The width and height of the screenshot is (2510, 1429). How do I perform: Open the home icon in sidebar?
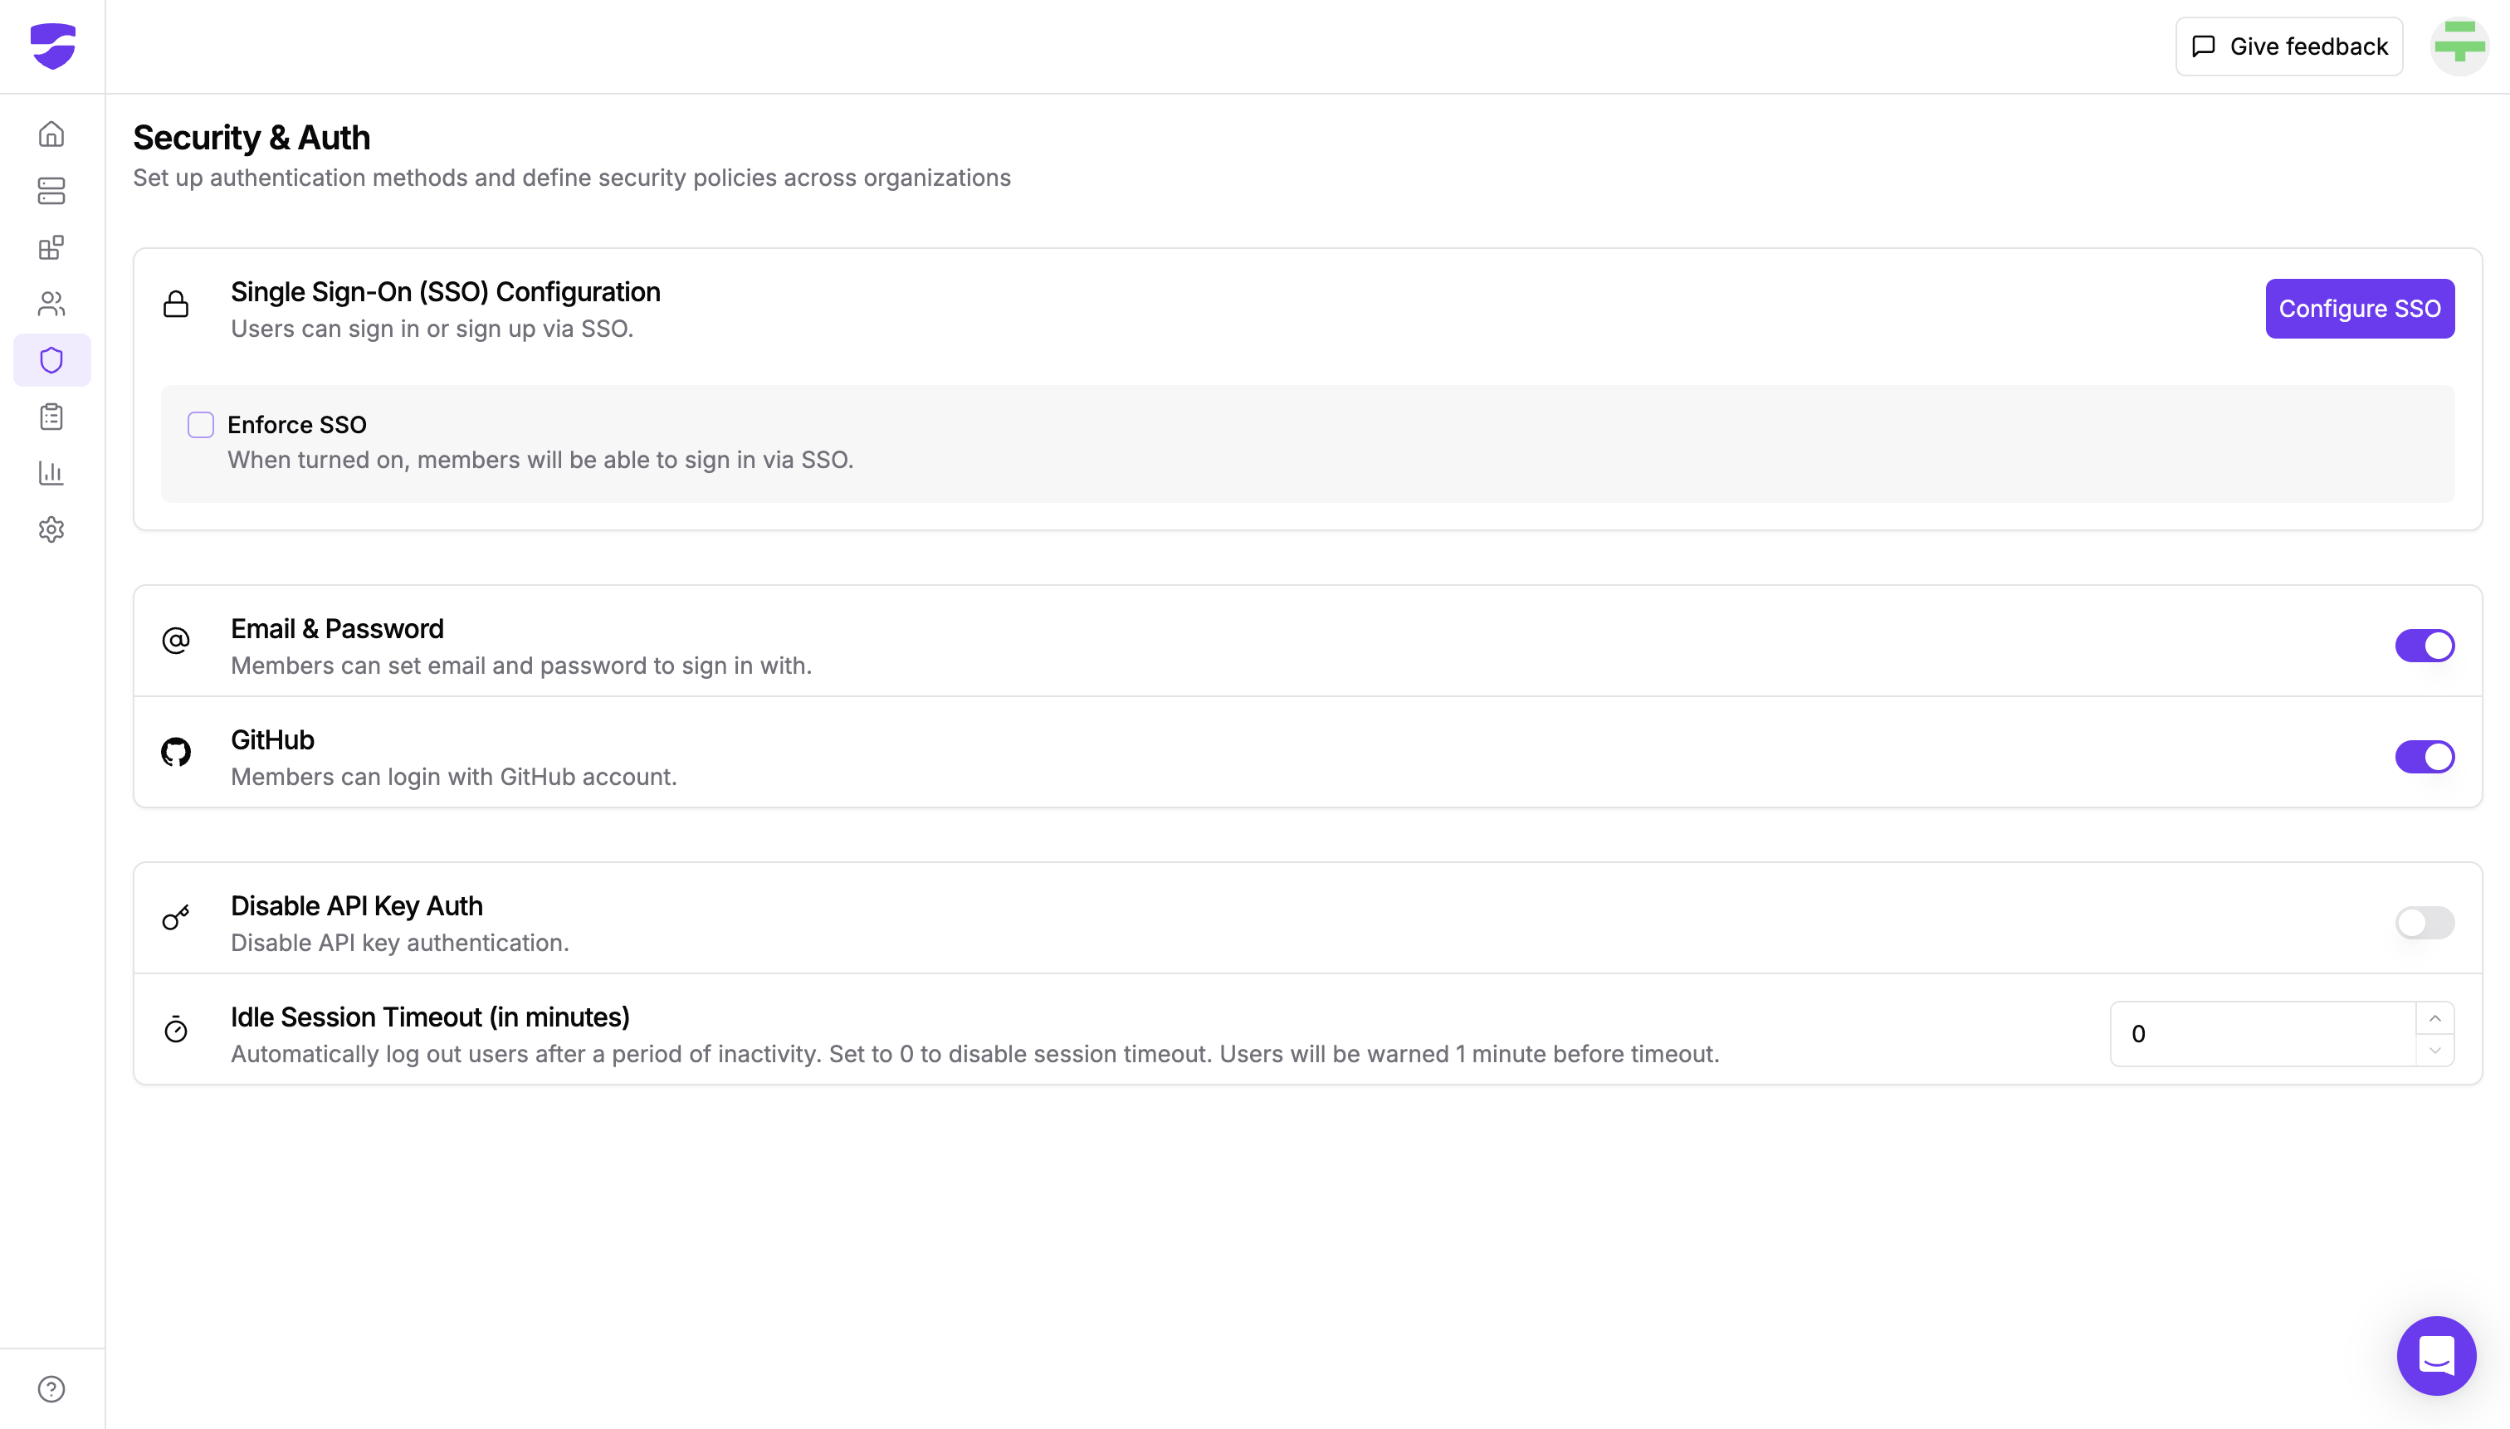51,134
